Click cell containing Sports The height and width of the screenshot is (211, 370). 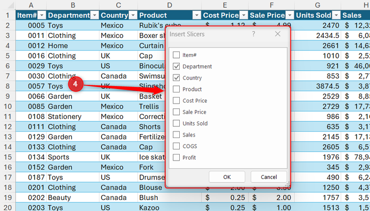pos(73,157)
